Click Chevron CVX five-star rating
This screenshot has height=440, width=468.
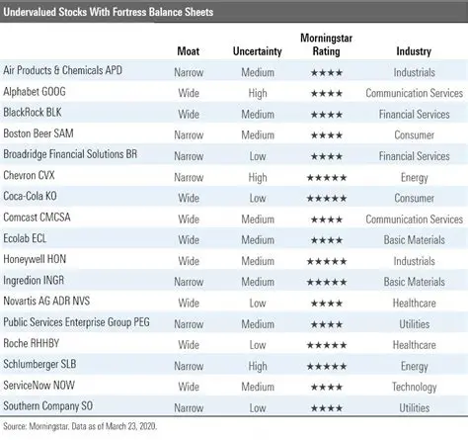[x=327, y=178]
